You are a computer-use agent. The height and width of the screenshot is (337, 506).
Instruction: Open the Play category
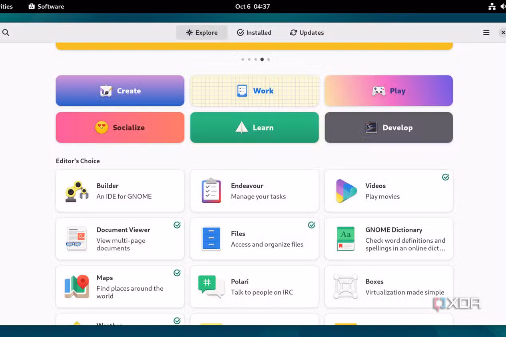coord(389,91)
